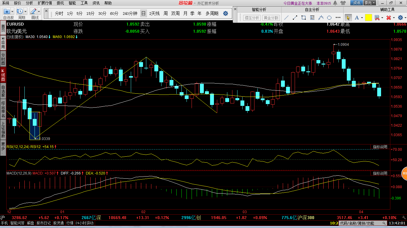This screenshot has height=228, width=407.
Task: Select the wave line drawing tool
Action: [321, 18]
